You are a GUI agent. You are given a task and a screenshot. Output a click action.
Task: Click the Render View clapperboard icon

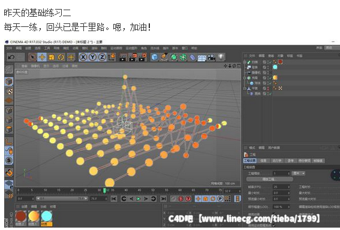(123, 57)
